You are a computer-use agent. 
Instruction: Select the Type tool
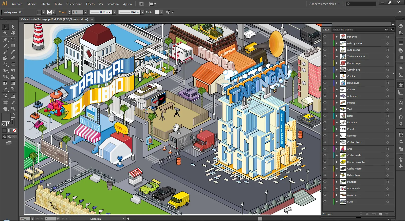click(13, 40)
